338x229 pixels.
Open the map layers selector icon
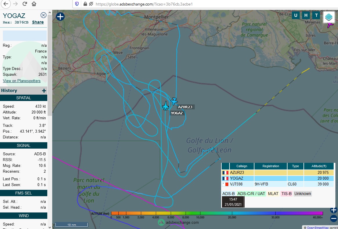329,17
